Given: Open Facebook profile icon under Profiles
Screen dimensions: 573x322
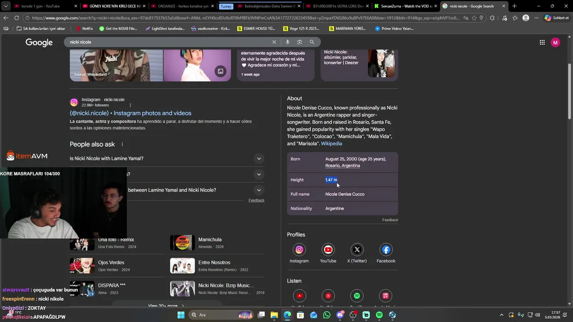Looking at the screenshot, I should (386, 250).
